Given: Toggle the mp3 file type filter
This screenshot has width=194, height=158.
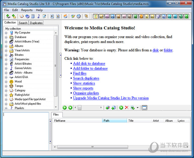Looking at the screenshot, I should click(x=101, y=16).
